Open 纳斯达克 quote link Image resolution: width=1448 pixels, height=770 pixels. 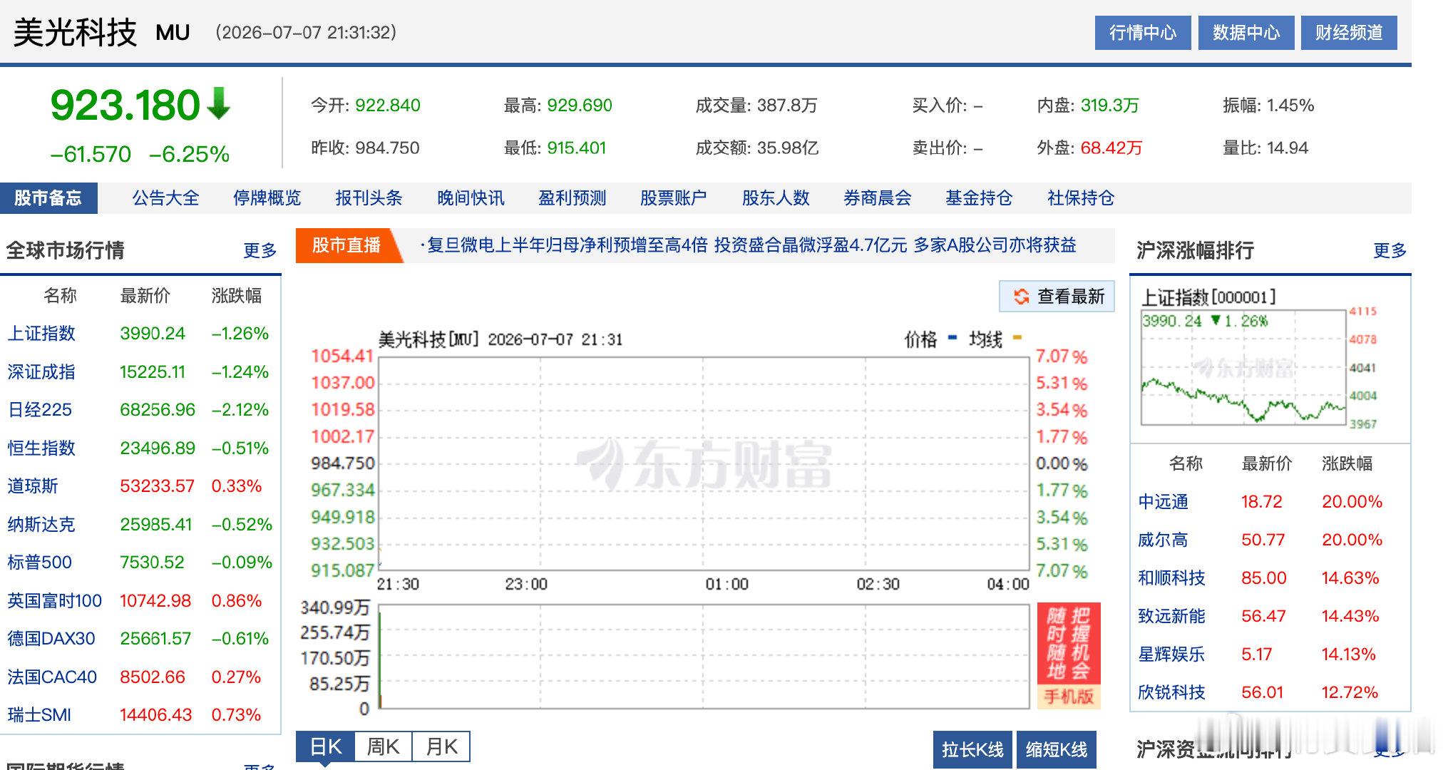point(41,525)
